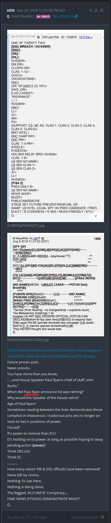Open the SPY OP post image

(55, 285)
